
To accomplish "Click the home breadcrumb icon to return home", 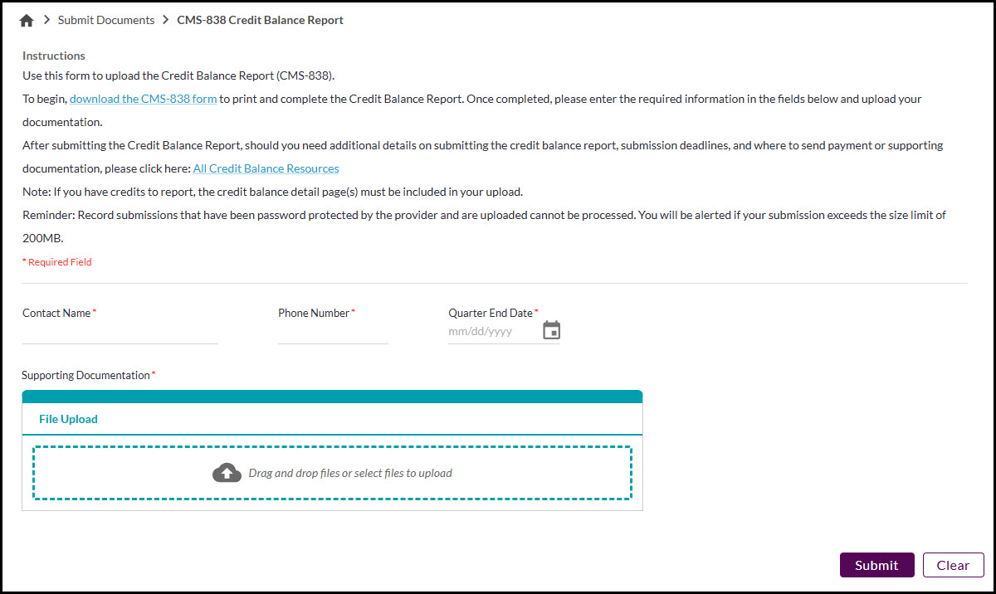I will pos(25,19).
